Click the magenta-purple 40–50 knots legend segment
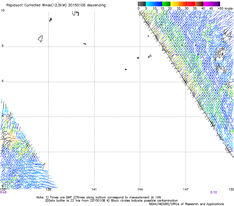Viewport: 234px width, 206px height. point(212,4)
